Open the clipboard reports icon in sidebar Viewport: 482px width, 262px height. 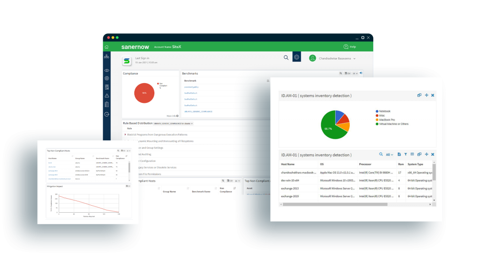point(107,105)
